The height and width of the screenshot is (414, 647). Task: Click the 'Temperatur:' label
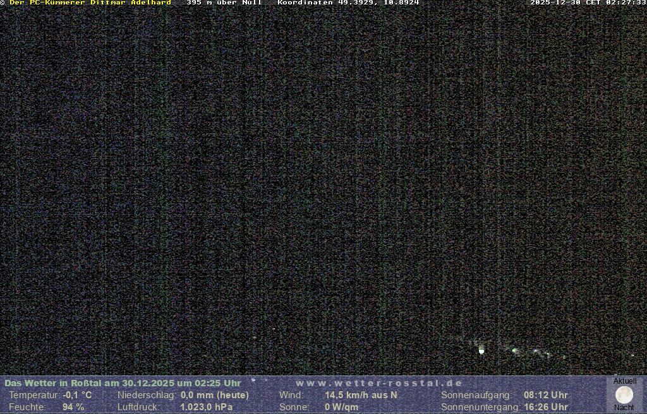tap(34, 395)
